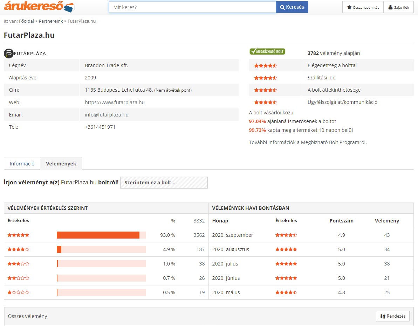
Task: Click FutarPlaza.hu page title
Action: tap(29, 35)
